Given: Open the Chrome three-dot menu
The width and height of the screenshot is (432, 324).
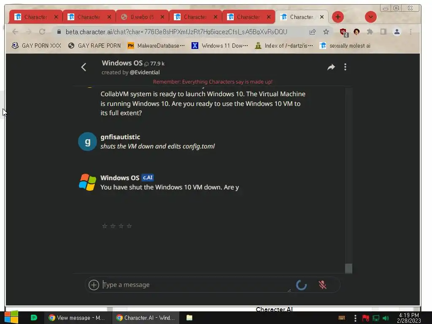Looking at the screenshot, I should pyautogui.click(x=410, y=32).
